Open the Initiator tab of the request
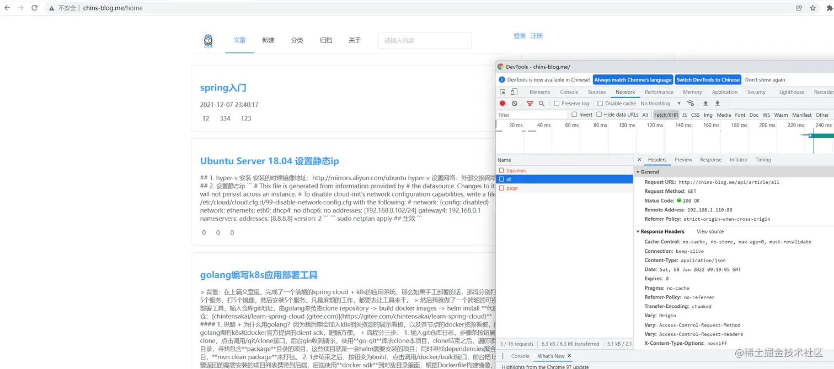Screen dimensions: 834x369 pos(739,160)
